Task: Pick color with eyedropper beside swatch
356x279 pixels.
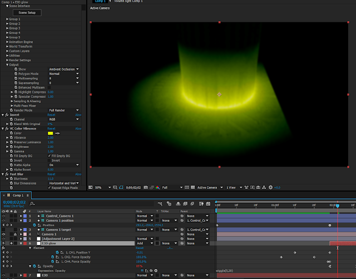Action: [x=57, y=133]
